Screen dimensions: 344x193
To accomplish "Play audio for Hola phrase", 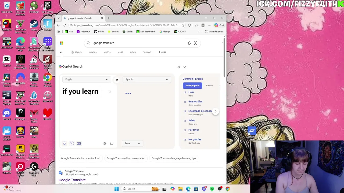I will [x=185, y=92].
